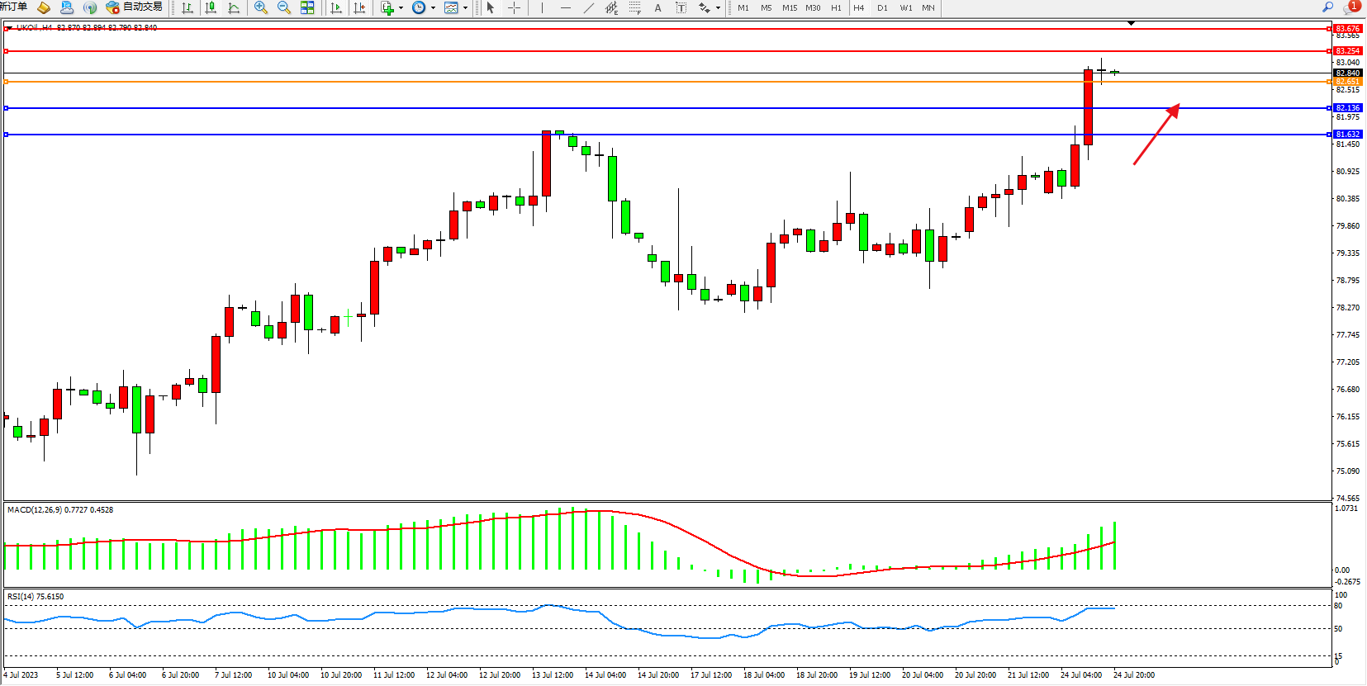Click the chart shift triangle marker
This screenshot has width=1367, height=686.
point(1131,24)
